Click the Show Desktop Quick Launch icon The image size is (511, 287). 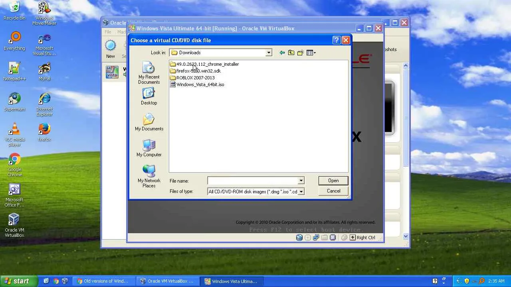pyautogui.click(x=46, y=281)
